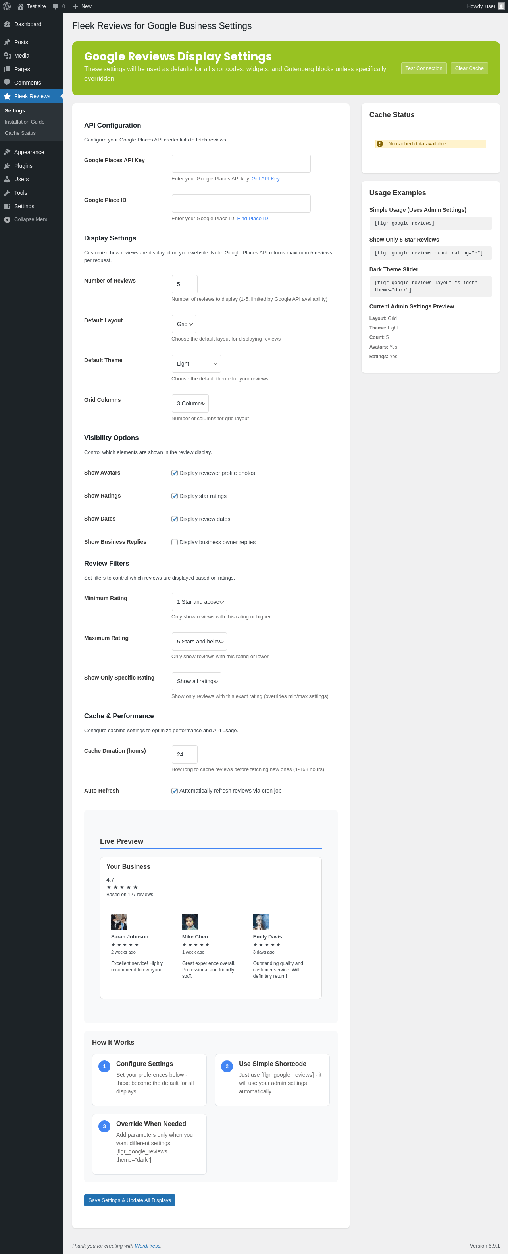
Task: Click the Tools wrench icon
Action: coord(7,193)
